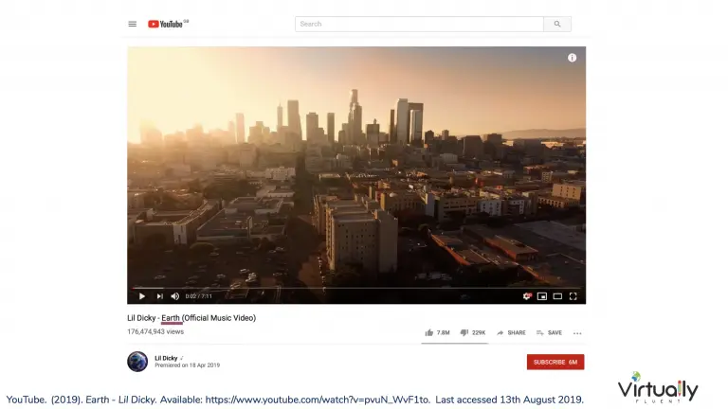The height and width of the screenshot is (409, 728).
Task: Open the three-dot more actions menu
Action: point(577,333)
